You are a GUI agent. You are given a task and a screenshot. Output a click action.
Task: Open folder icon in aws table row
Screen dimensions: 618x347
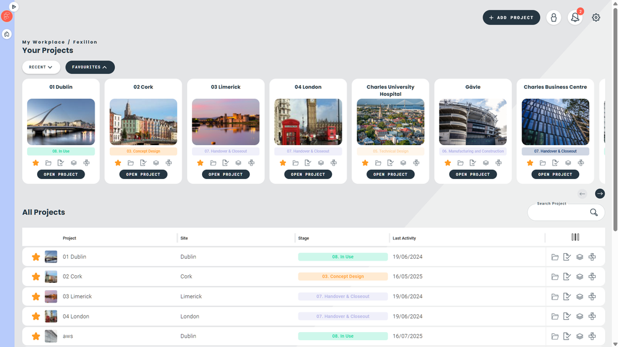[554, 337]
